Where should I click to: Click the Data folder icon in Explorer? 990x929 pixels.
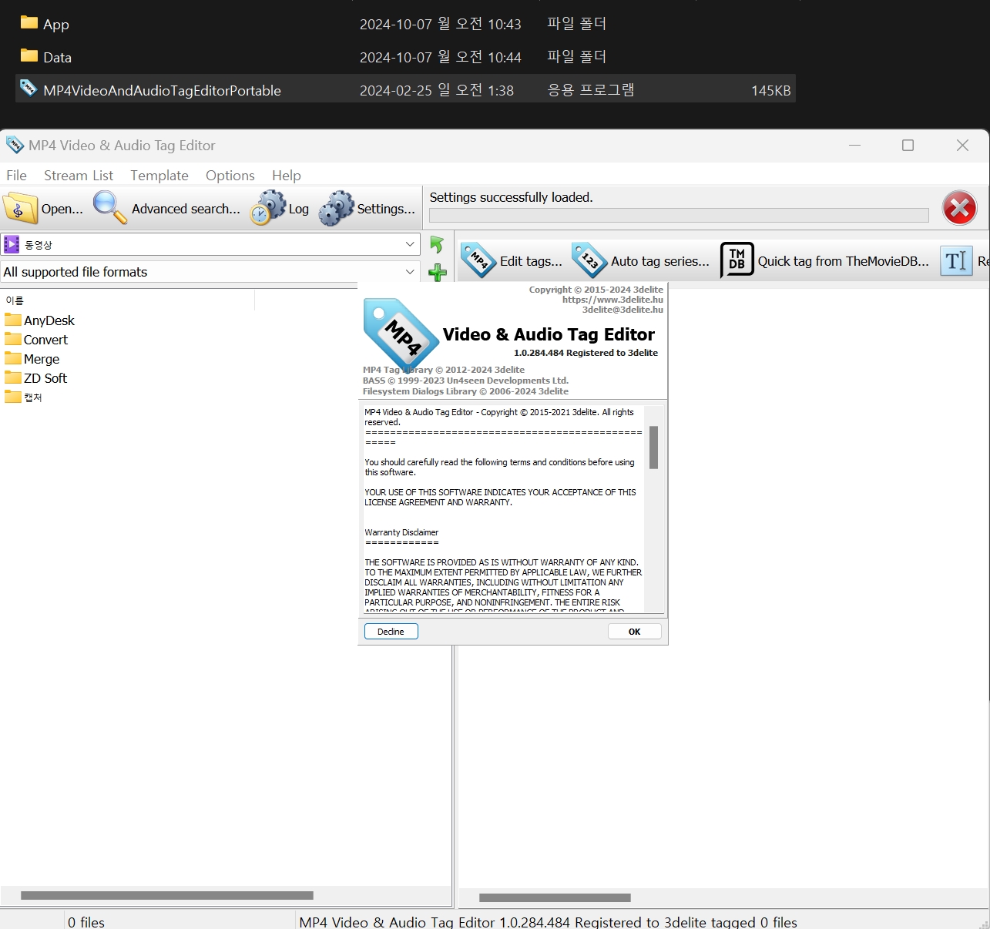(x=29, y=55)
